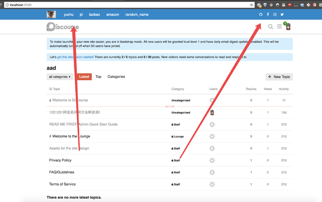Click the cat avatar image in blue header
Viewport: 322px width, 202px height.
(51, 14)
